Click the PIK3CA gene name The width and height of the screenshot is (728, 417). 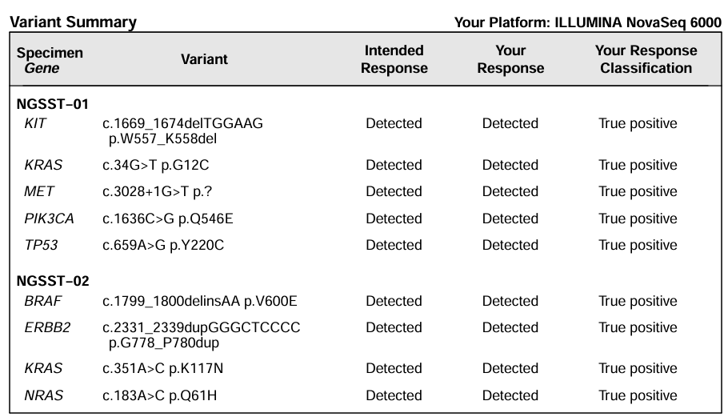[46, 219]
